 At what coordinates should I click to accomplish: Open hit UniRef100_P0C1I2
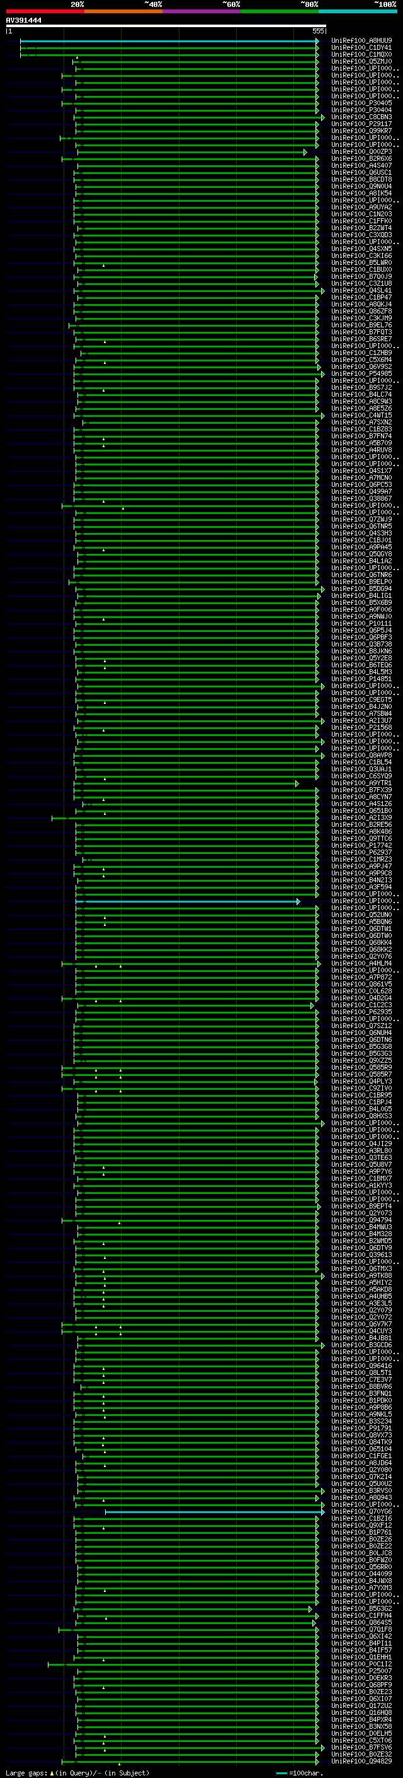[361, 1664]
